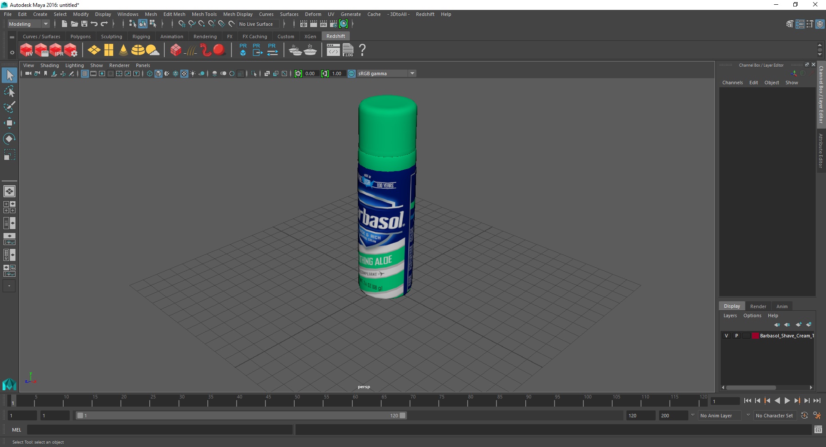Undo last action arrow
The height and width of the screenshot is (447, 826).
point(94,24)
